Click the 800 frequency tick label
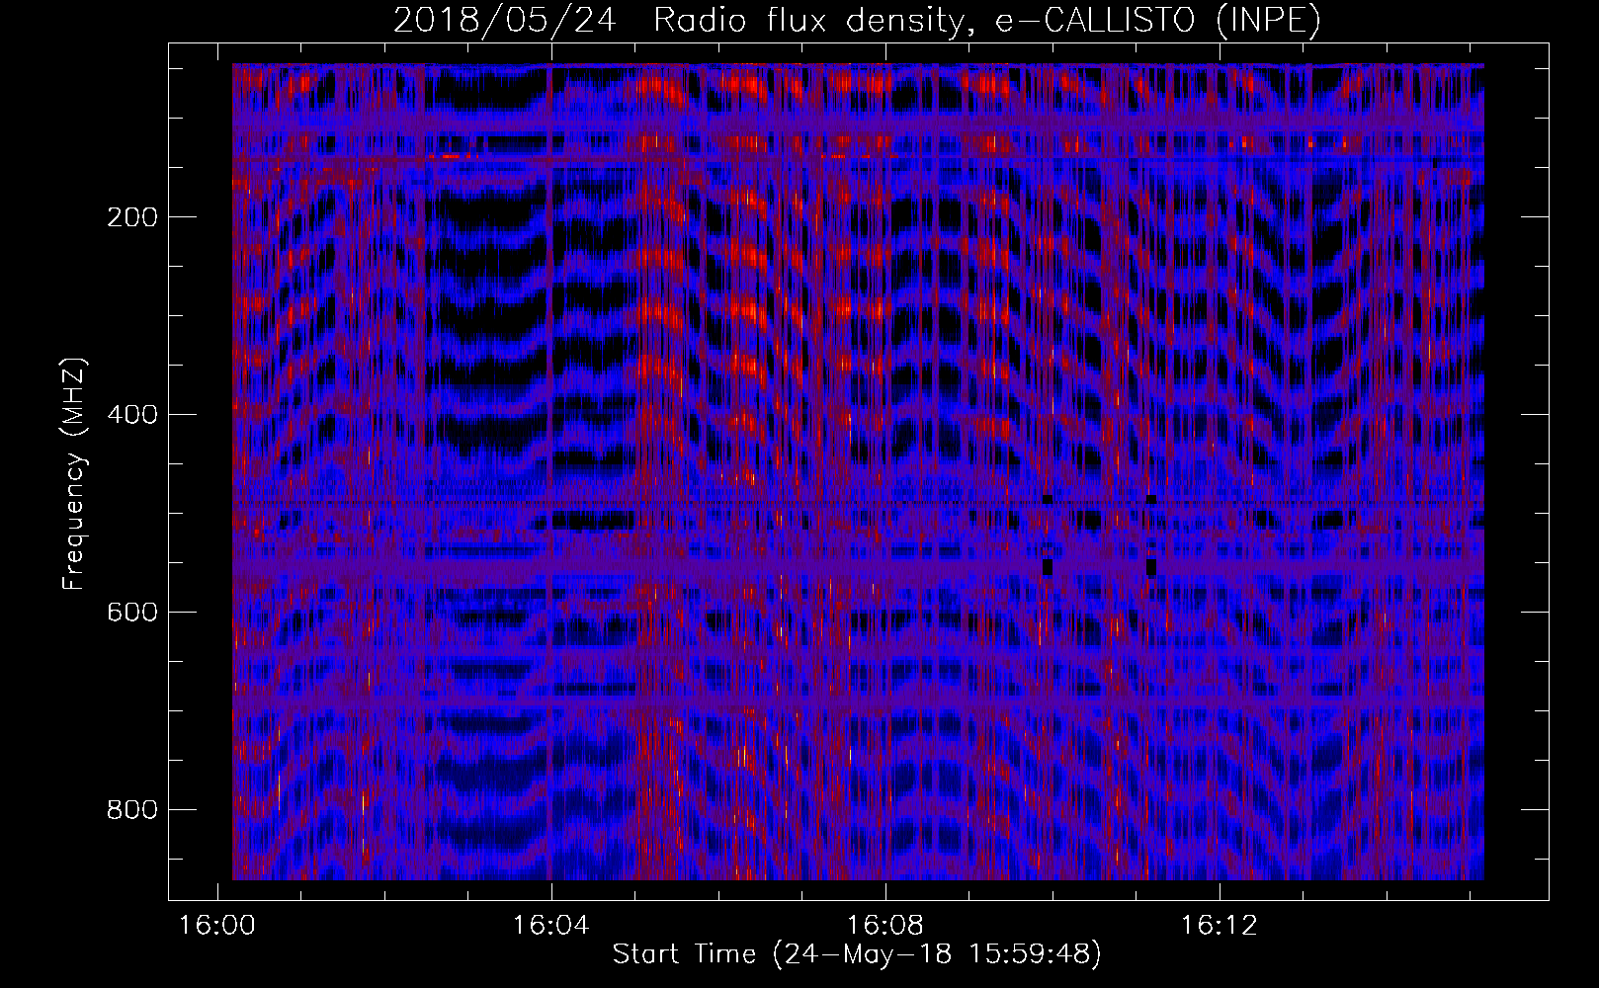The image size is (1599, 988). (x=131, y=810)
